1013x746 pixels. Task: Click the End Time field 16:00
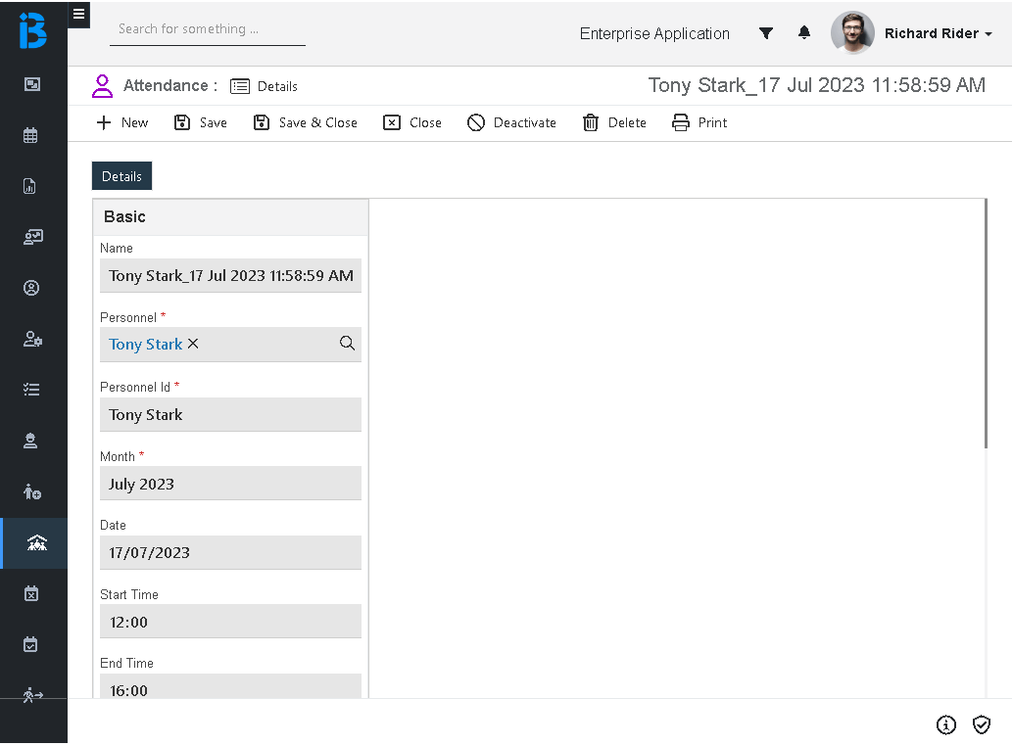230,686
